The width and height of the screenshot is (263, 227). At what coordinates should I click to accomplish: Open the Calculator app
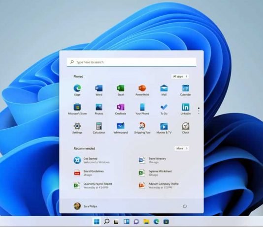[x=99, y=128]
